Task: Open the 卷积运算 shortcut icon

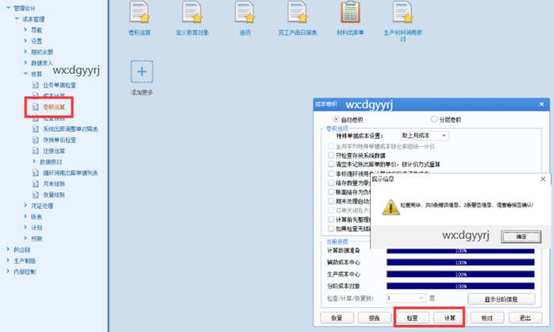Action: (139, 14)
